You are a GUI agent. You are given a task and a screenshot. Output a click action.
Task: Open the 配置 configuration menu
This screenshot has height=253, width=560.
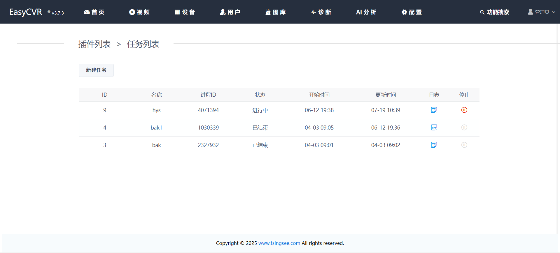[412, 12]
